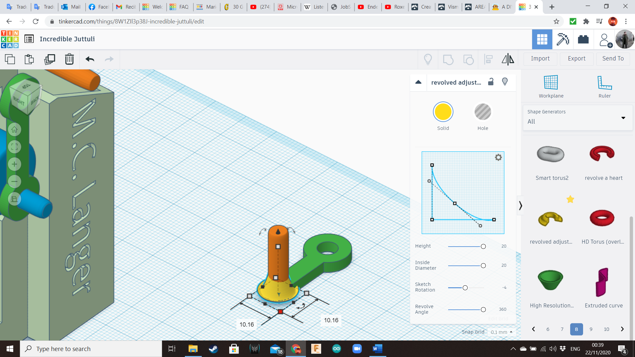635x357 pixels.
Task: Collapse the shape inspector panel
Action: (418, 82)
